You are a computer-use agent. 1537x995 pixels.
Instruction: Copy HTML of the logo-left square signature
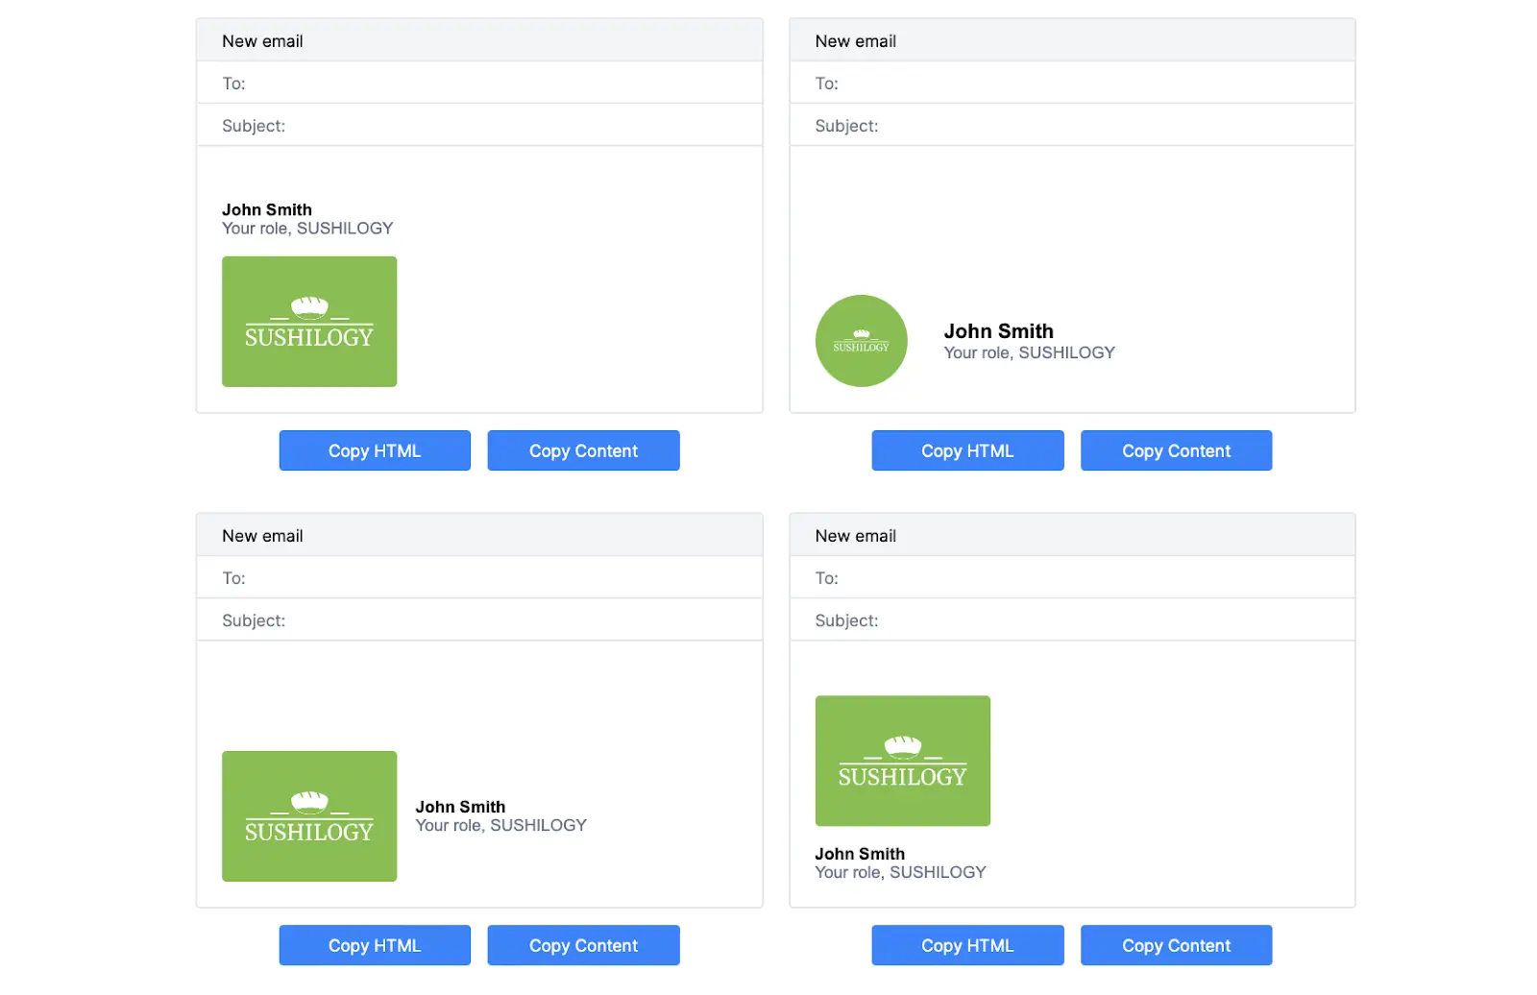click(375, 945)
